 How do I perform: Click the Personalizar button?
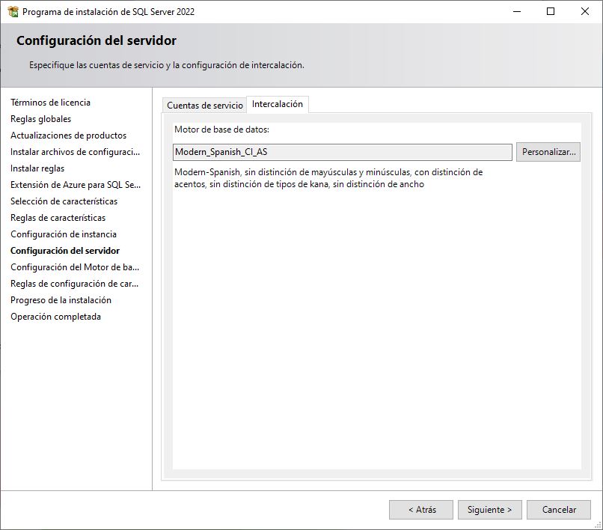tap(548, 152)
